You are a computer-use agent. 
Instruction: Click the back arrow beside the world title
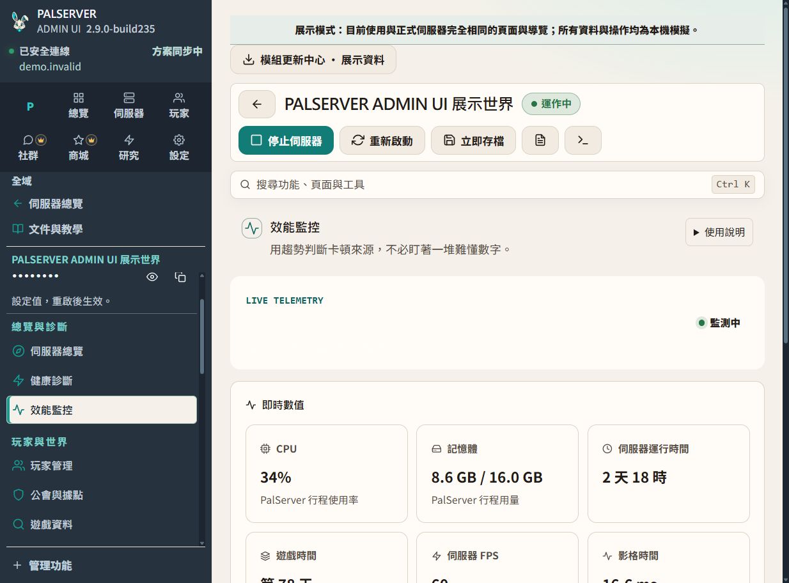click(257, 104)
